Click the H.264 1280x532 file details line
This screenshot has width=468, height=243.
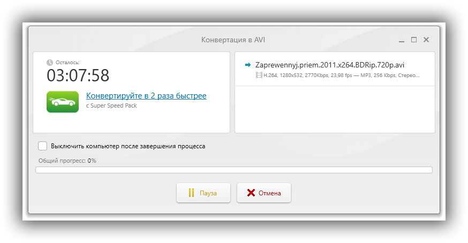341,75
